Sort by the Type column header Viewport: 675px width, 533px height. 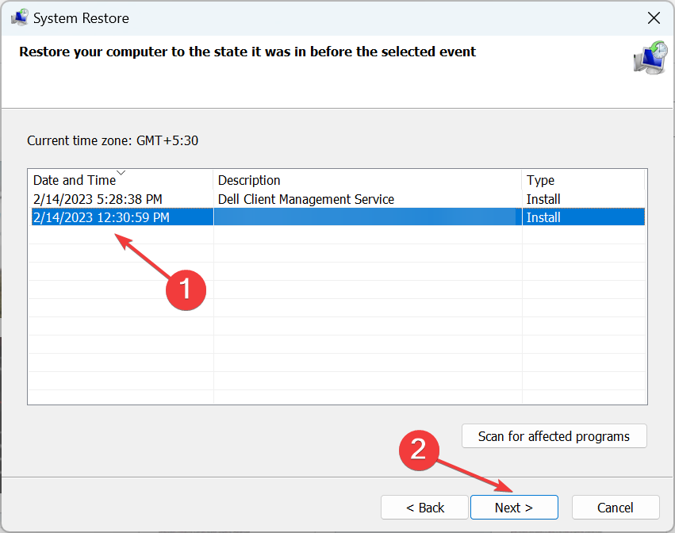583,180
